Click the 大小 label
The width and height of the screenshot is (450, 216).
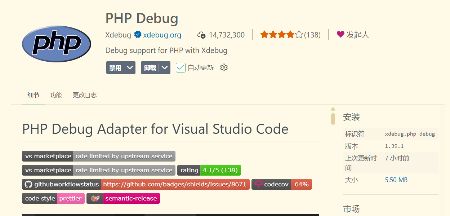tap(352, 180)
